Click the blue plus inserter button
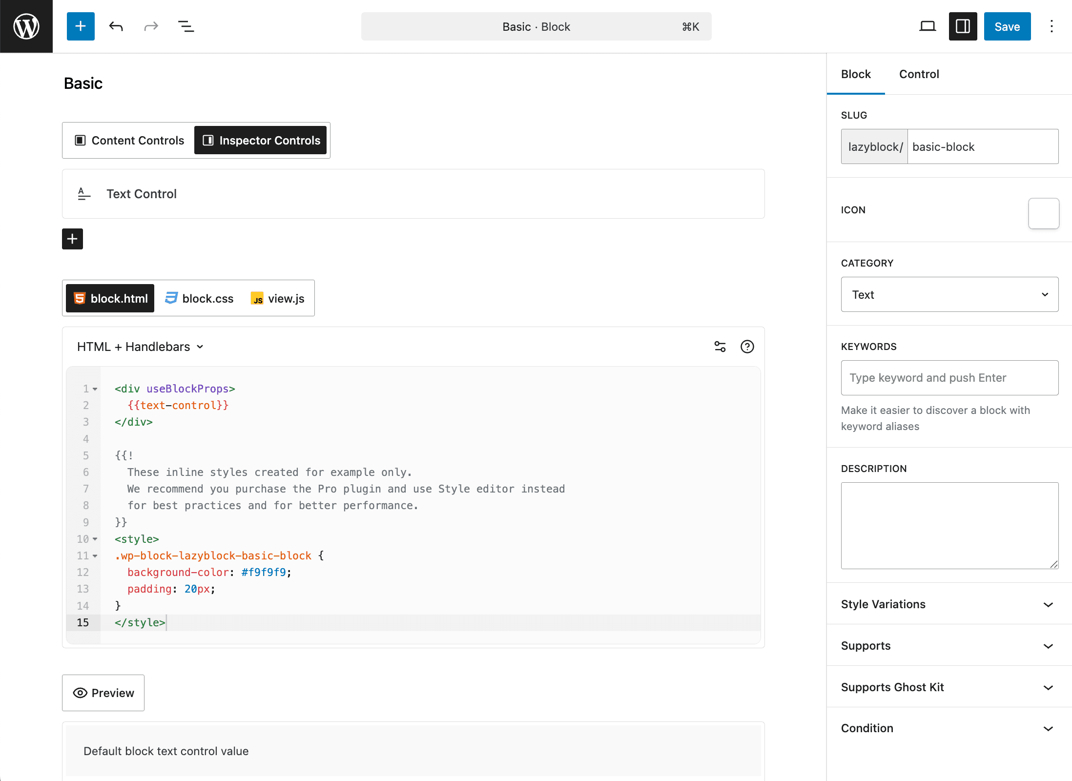 click(x=81, y=26)
